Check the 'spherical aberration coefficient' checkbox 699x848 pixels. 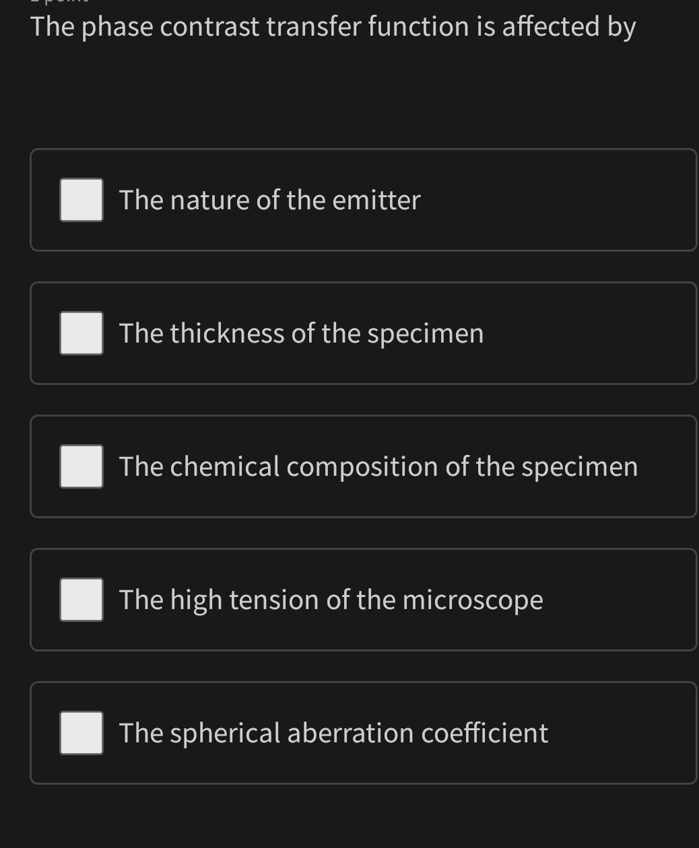81,732
